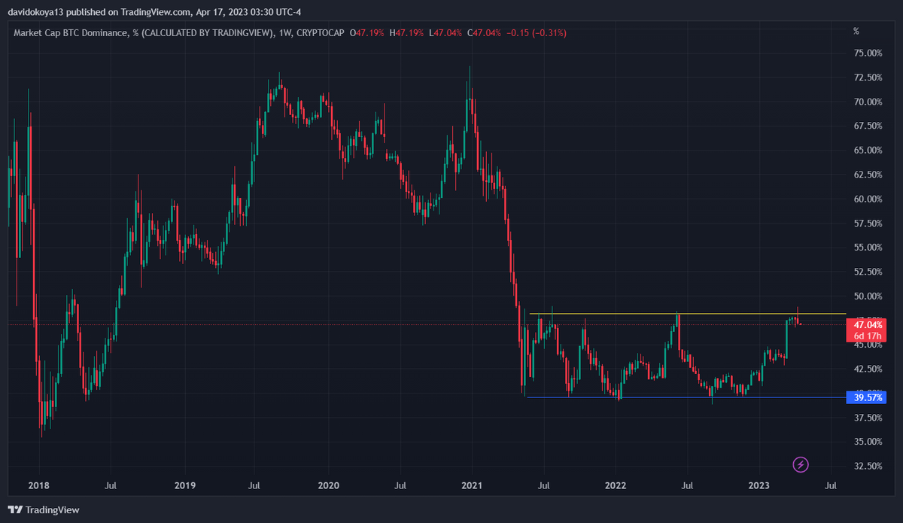Click the 55.00% price axis label
Screen dimensions: 903x523
pyautogui.click(x=868, y=248)
